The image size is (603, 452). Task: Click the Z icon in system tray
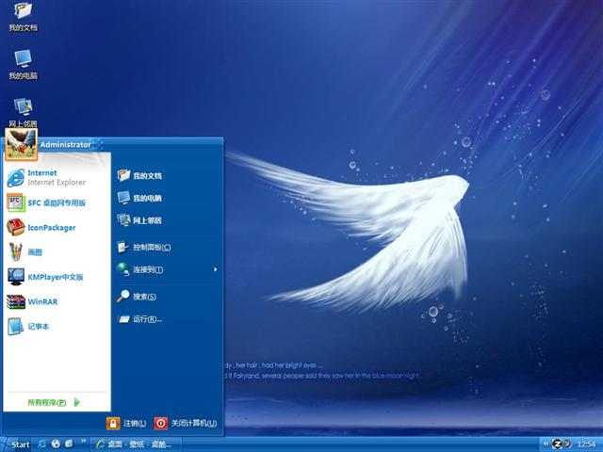[x=556, y=444]
